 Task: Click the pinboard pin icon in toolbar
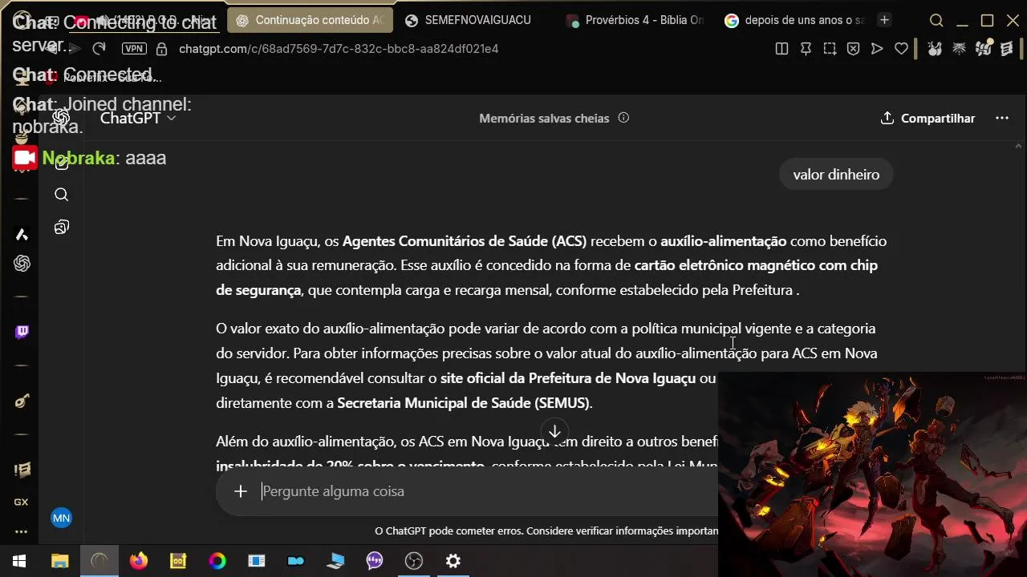[806, 49]
